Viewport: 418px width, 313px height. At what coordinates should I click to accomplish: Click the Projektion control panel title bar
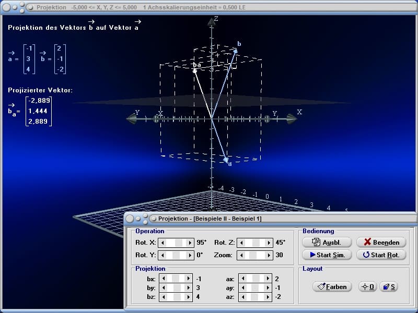[271, 219]
